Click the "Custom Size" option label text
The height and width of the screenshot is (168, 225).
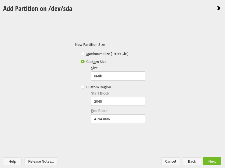point(96,62)
